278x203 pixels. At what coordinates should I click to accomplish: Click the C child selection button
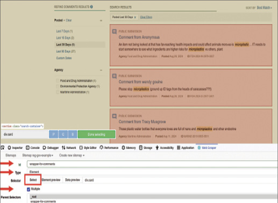point(63,134)
